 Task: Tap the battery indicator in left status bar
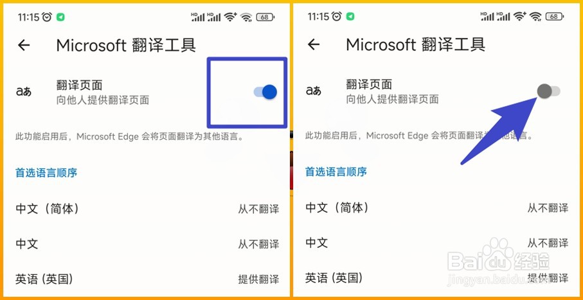point(265,17)
